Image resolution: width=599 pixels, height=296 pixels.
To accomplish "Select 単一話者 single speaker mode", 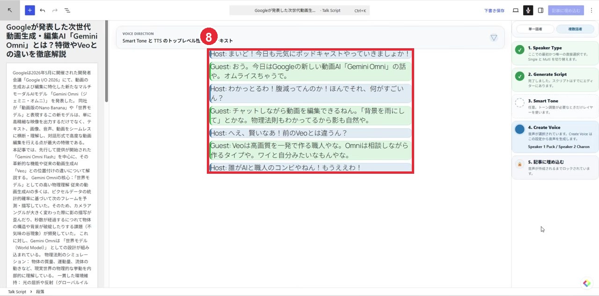I will [x=535, y=29].
